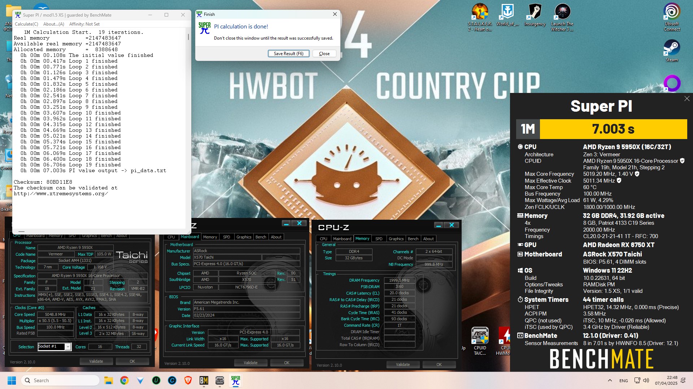Open Ubisoft Connect desktop icon

click(672, 17)
